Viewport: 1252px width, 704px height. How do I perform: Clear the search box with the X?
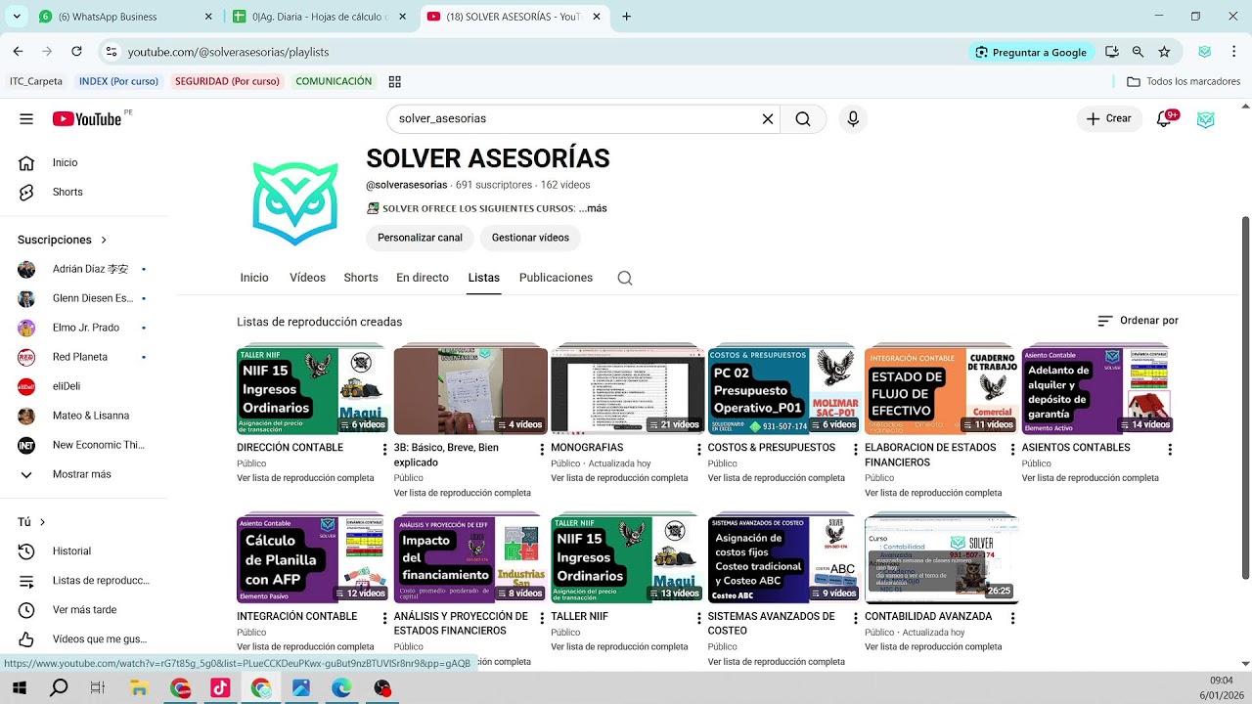coord(768,119)
